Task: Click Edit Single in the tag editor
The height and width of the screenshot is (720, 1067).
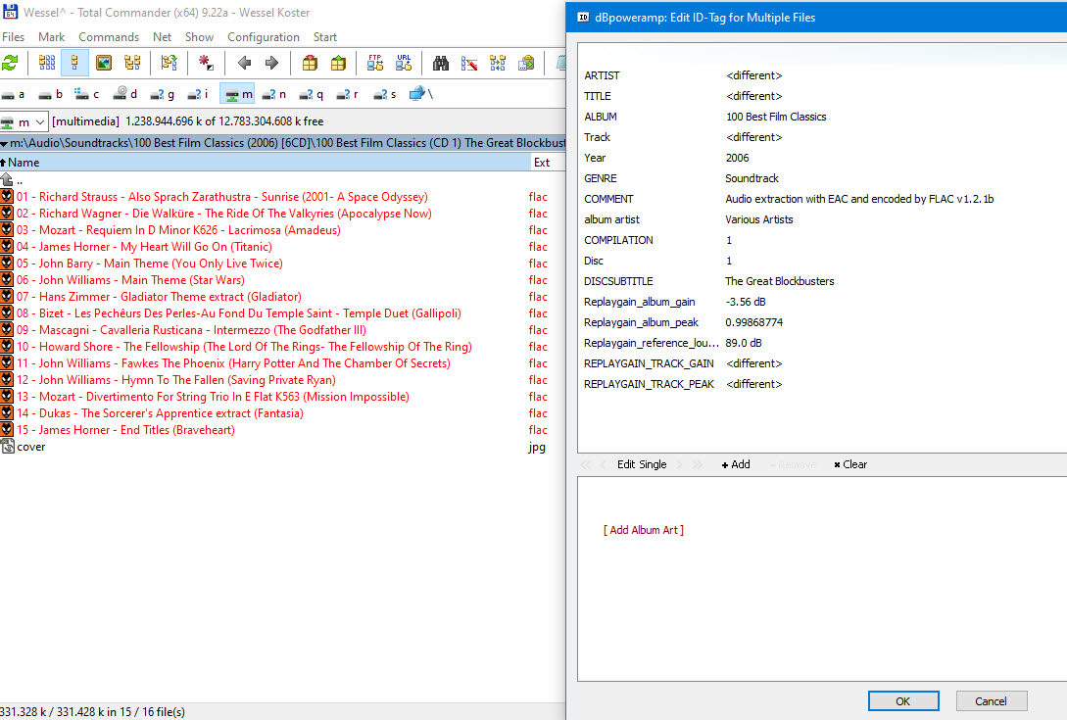Action: (x=642, y=464)
